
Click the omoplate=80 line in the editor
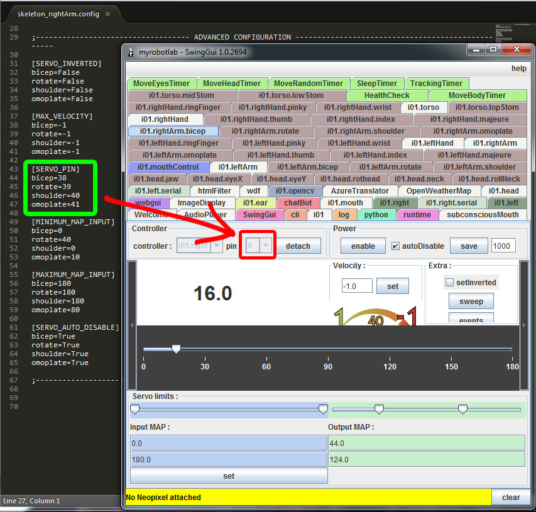tap(55, 310)
